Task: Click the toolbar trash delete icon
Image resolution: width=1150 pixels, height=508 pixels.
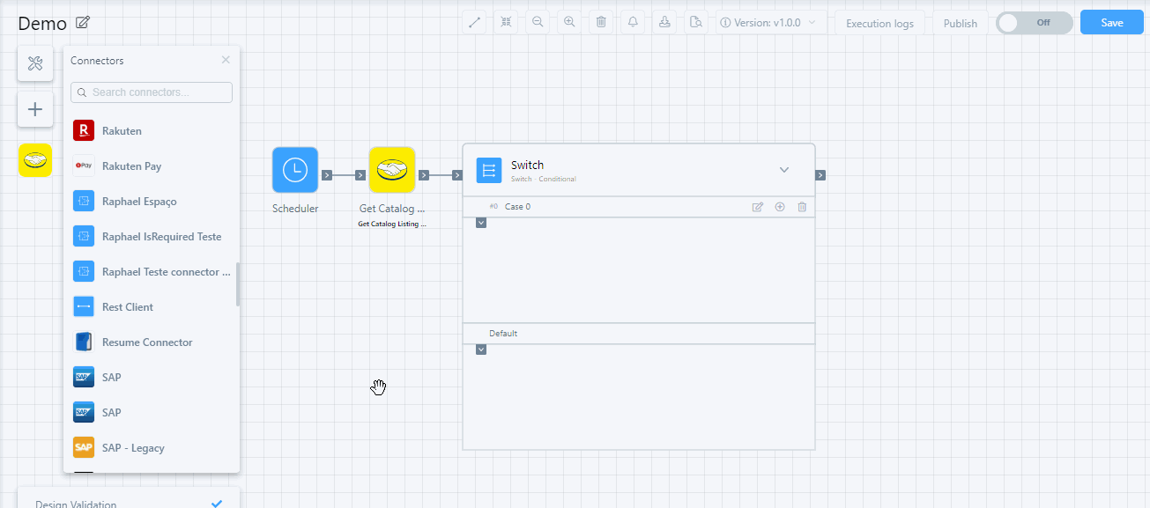Action: [601, 22]
